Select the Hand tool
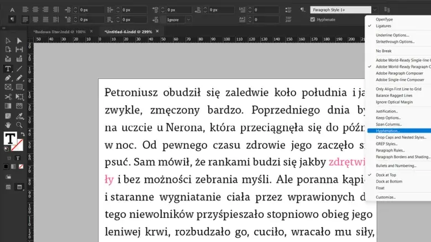This screenshot has height=242, width=431. tap(8, 125)
